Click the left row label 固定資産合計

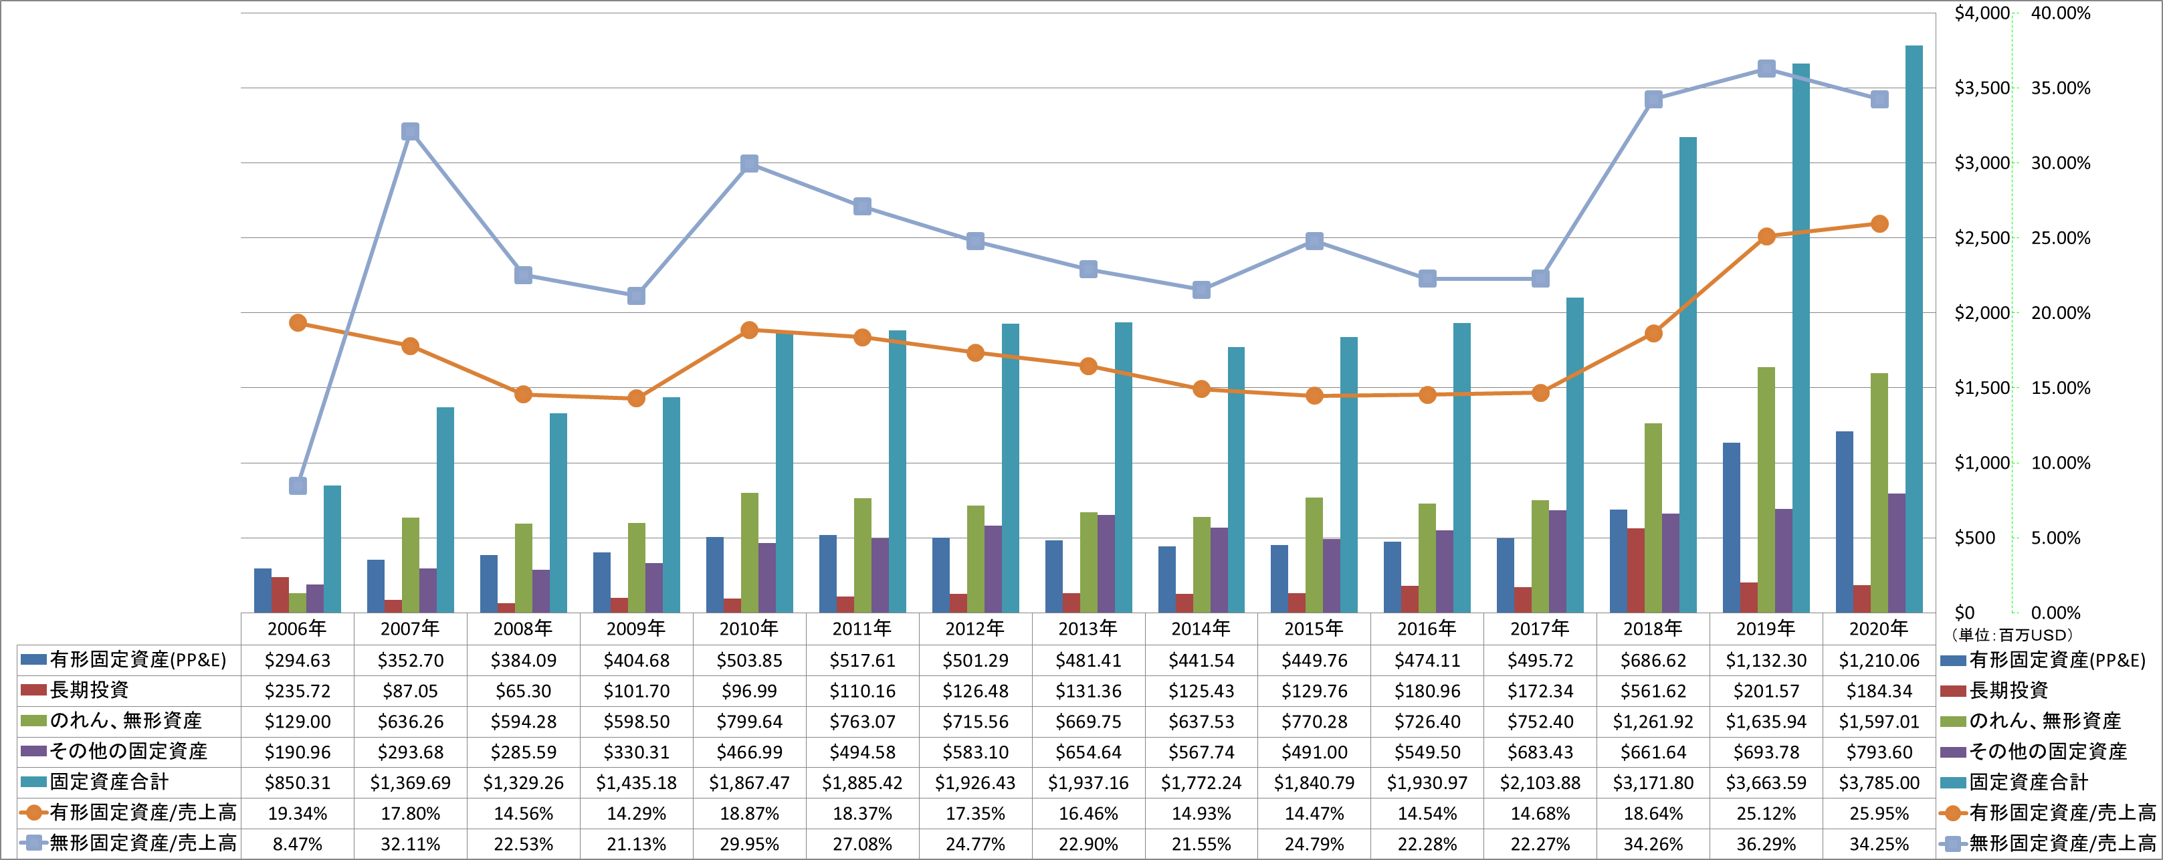coord(109,782)
